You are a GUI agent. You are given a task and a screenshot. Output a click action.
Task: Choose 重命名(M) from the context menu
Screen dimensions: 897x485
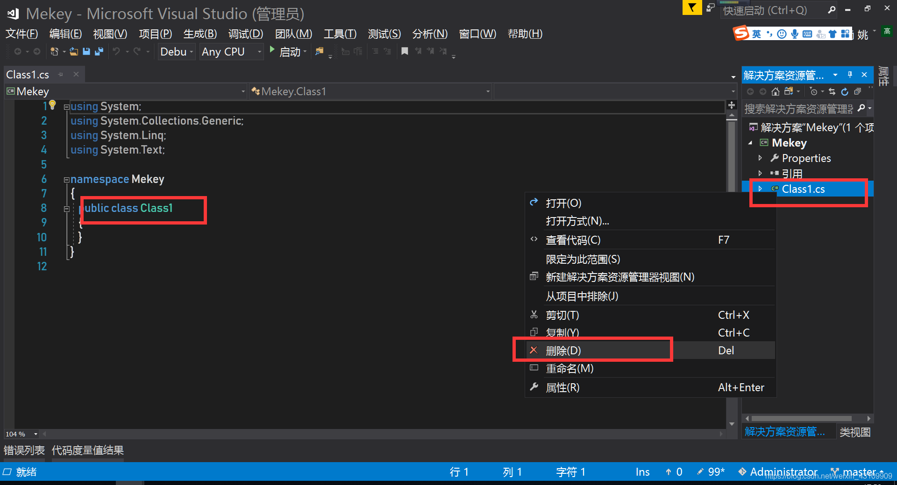click(650, 368)
